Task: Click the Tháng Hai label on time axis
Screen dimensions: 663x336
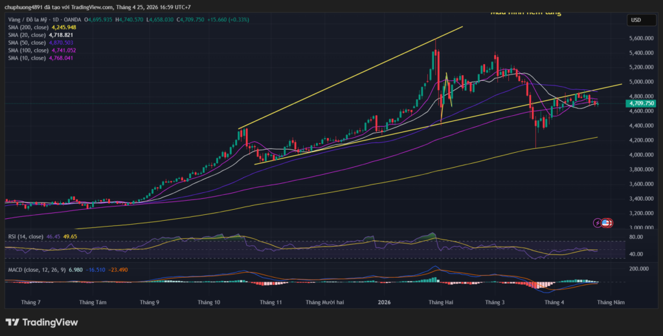Action: tap(440, 302)
